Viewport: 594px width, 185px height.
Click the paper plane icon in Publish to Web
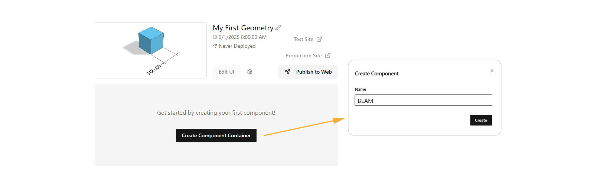[287, 72]
